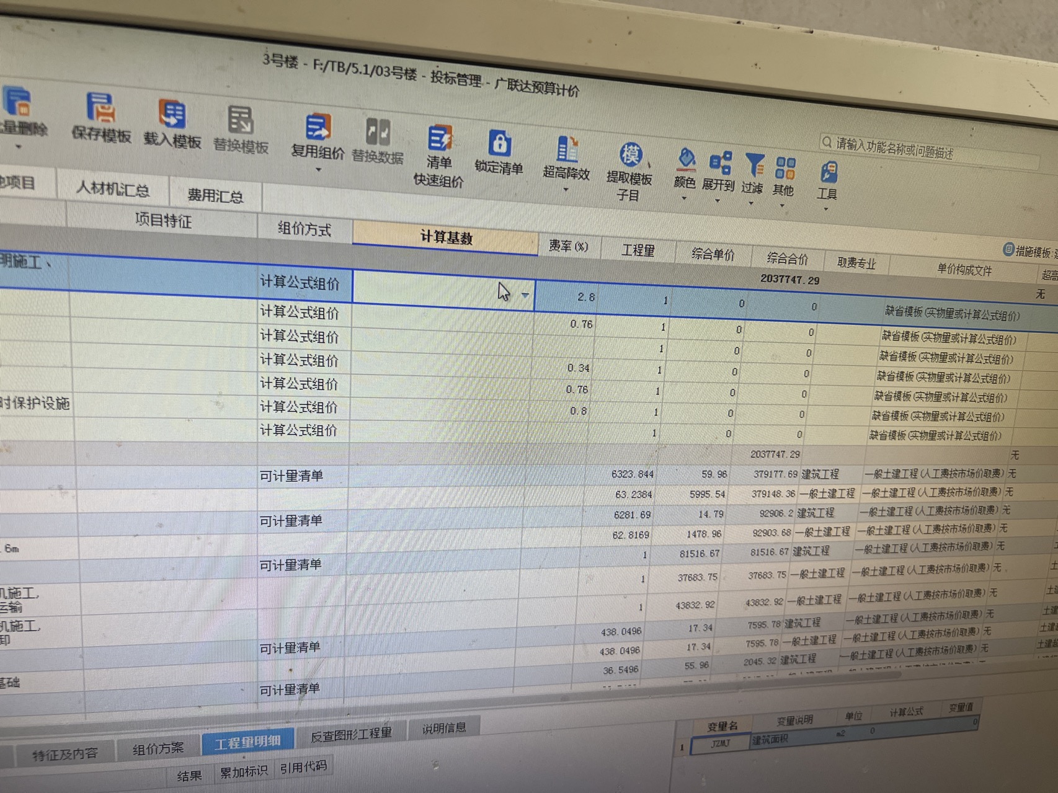1058x793 pixels.
Task: Click the 累加标识 column header
Action: tap(244, 771)
